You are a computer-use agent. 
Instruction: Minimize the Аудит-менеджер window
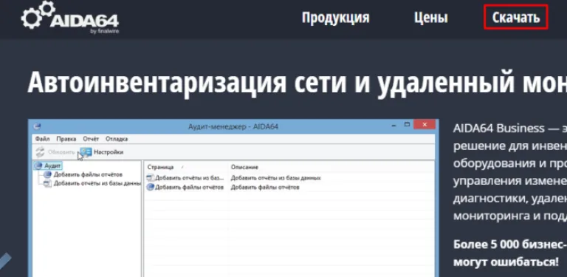coord(394,125)
